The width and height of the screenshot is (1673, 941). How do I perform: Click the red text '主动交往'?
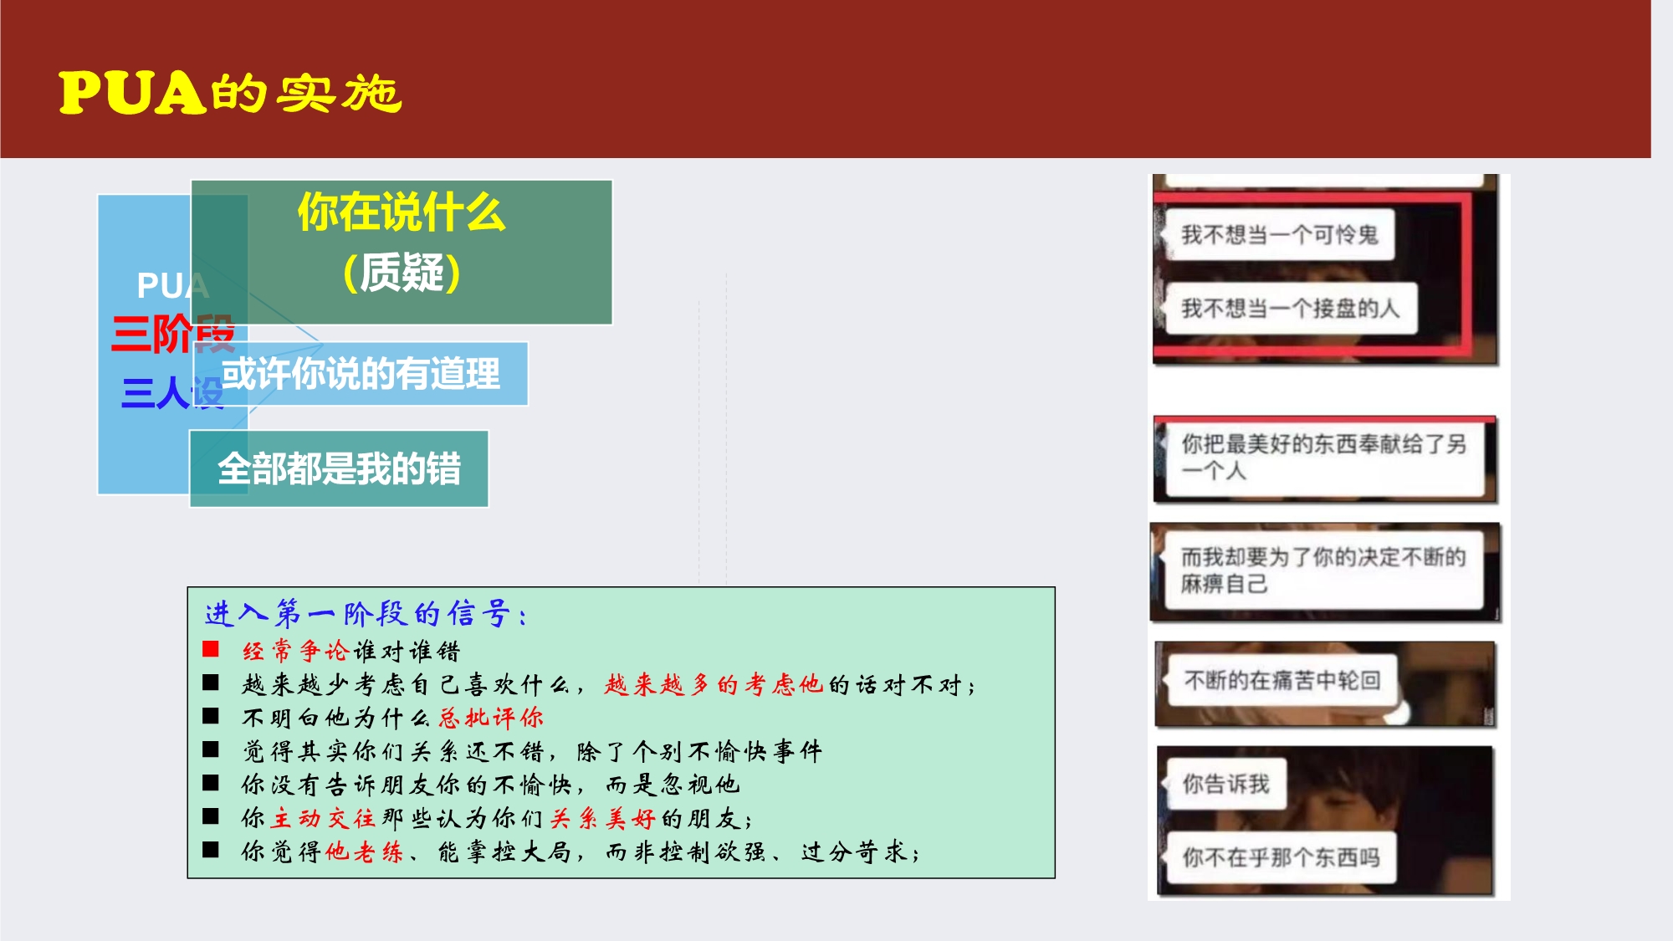point(324,818)
